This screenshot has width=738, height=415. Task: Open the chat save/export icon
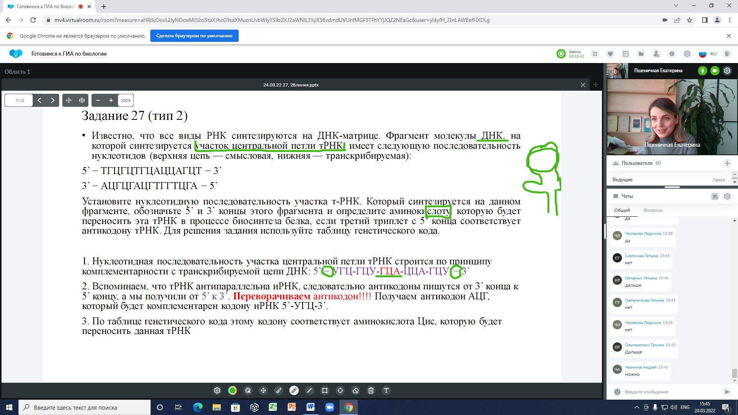[x=715, y=196]
